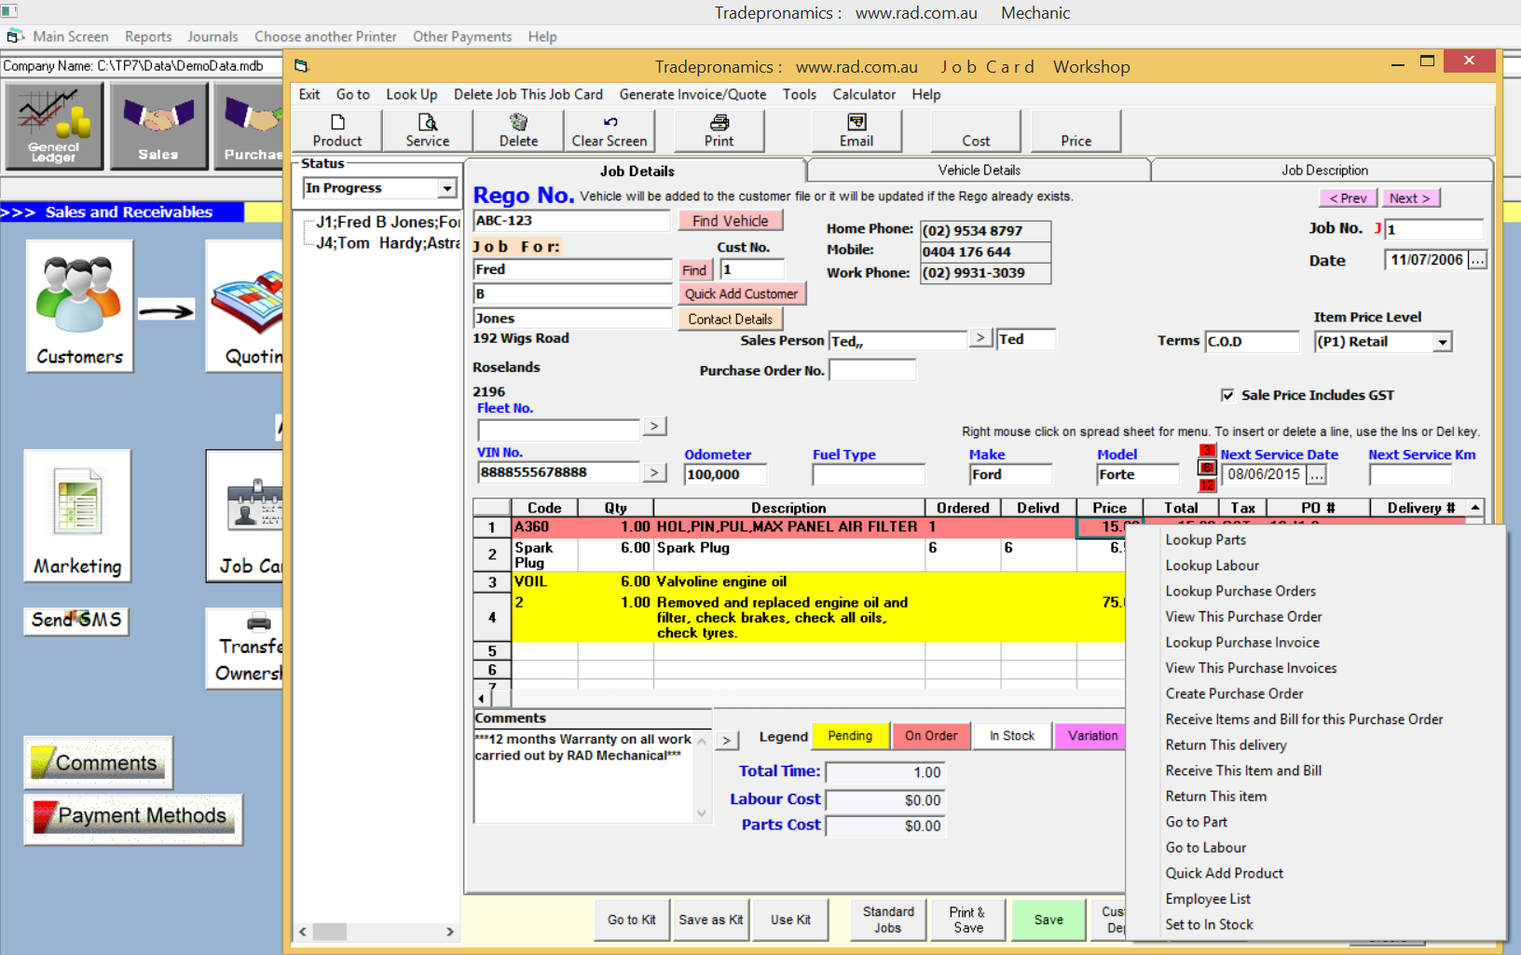This screenshot has width=1521, height=955.
Task: Click Send SMS icon
Action: click(76, 621)
